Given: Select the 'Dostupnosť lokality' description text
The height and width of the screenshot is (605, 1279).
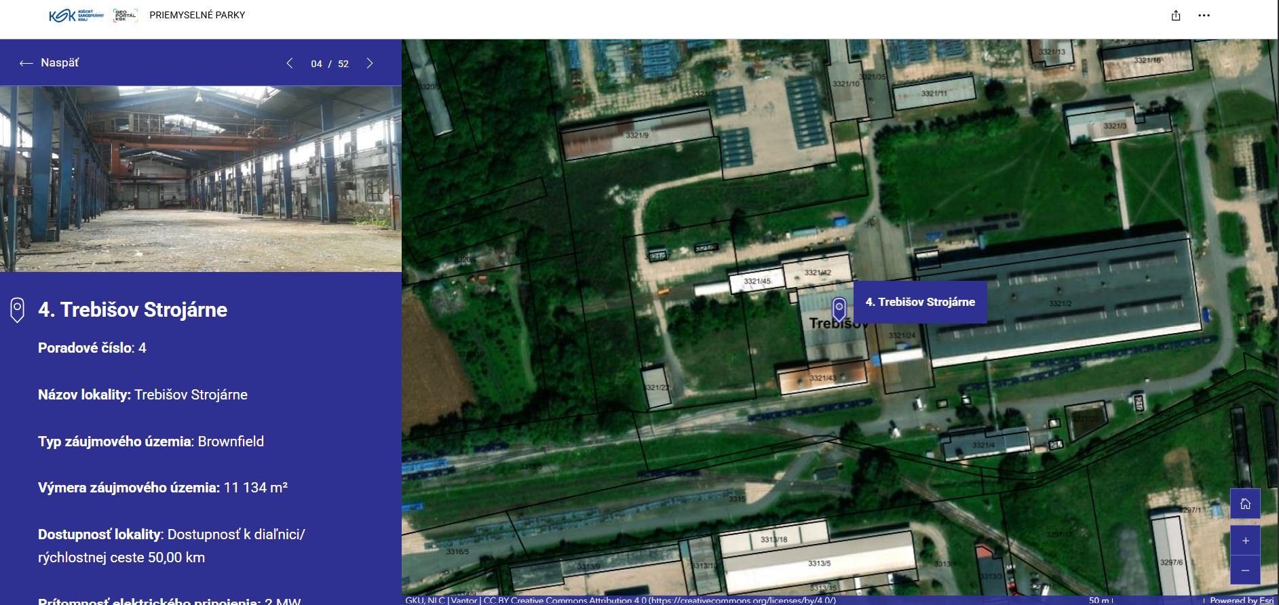Looking at the screenshot, I should (172, 546).
